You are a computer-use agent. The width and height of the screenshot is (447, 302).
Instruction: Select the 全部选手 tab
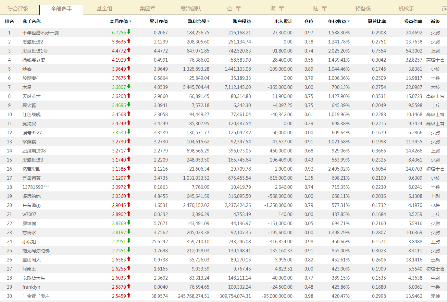tap(61, 9)
